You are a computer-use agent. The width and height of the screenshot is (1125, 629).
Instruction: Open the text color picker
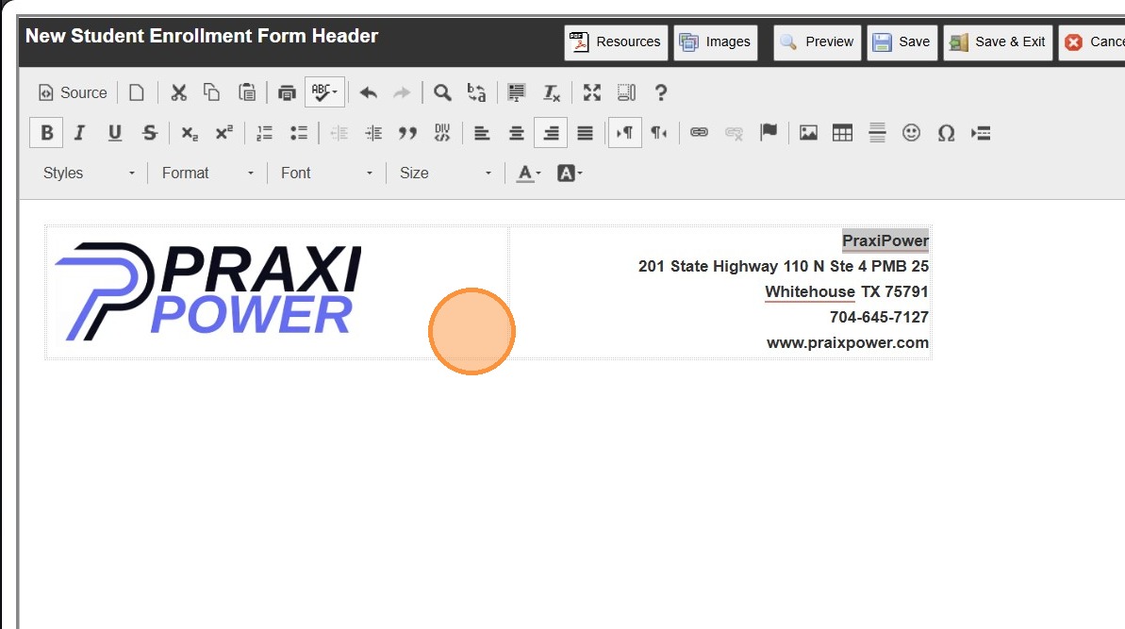pos(529,173)
